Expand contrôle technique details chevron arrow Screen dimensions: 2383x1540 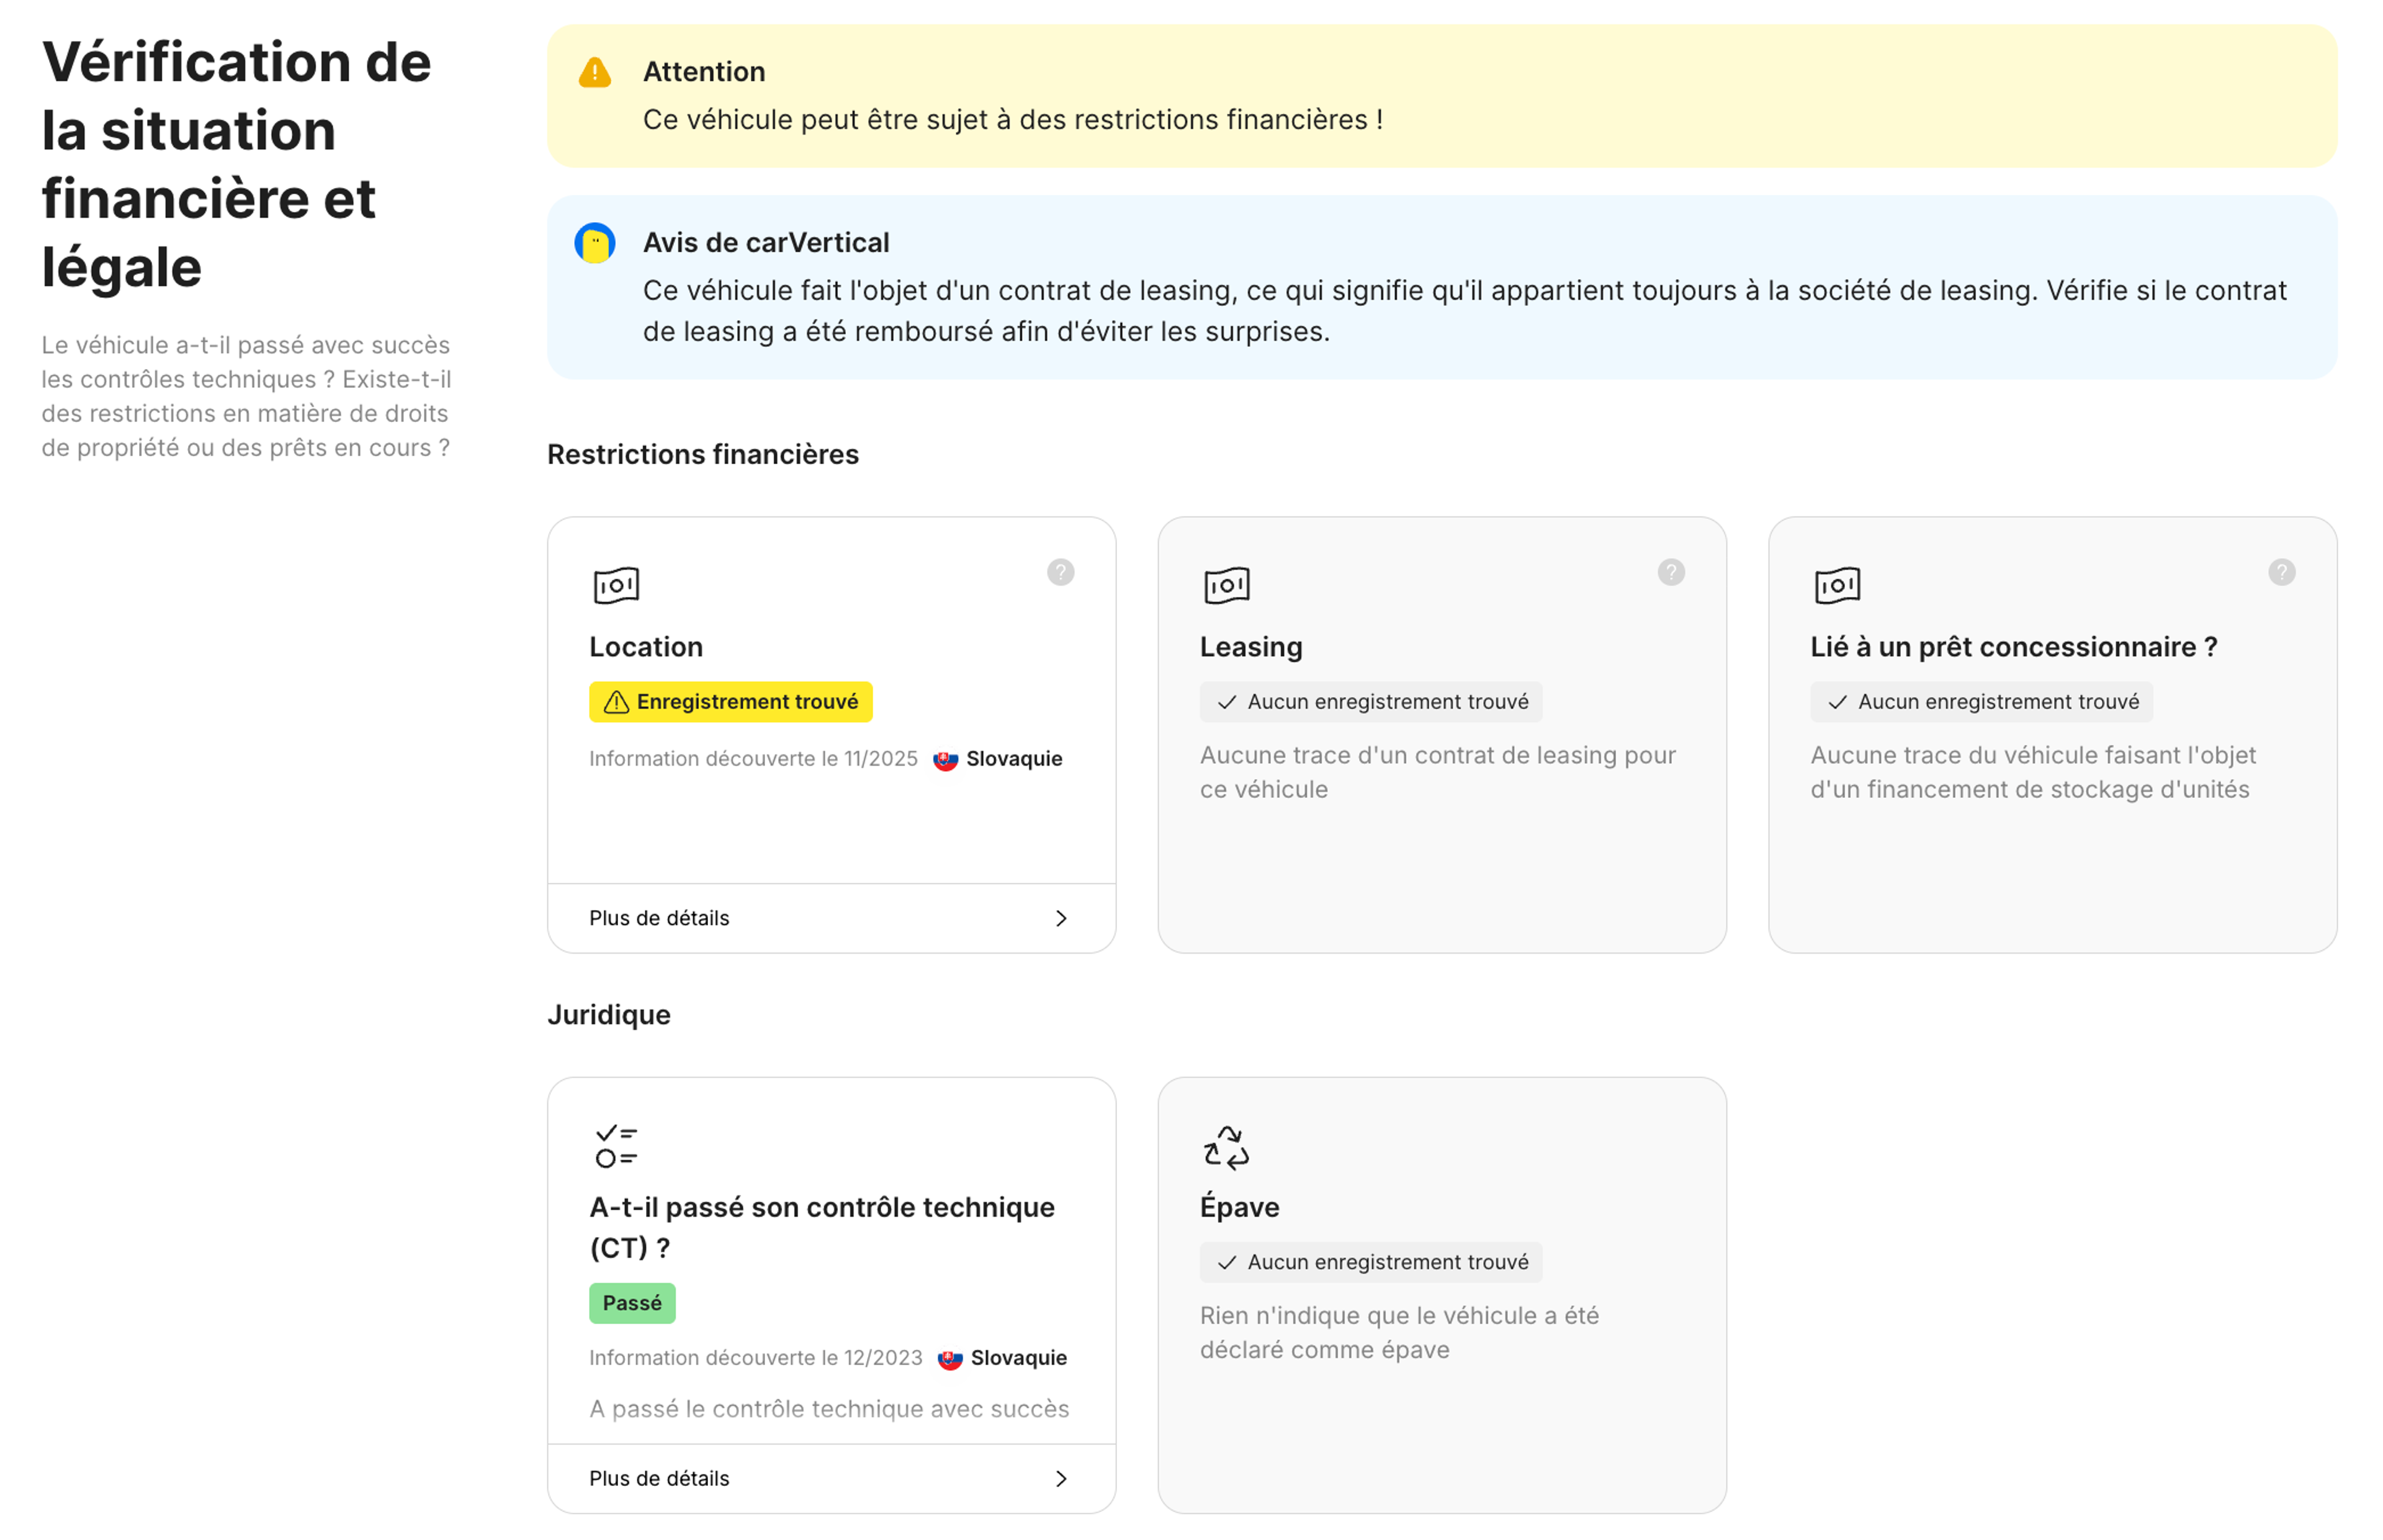[x=1061, y=1478]
